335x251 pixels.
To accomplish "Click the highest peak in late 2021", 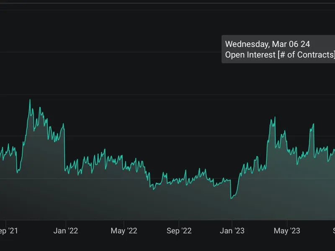I will pyautogui.click(x=30, y=100).
